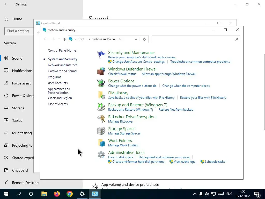Image resolution: width=265 pixels, height=199 pixels.
Task: Click the Work Folders icon
Action: 101,143
